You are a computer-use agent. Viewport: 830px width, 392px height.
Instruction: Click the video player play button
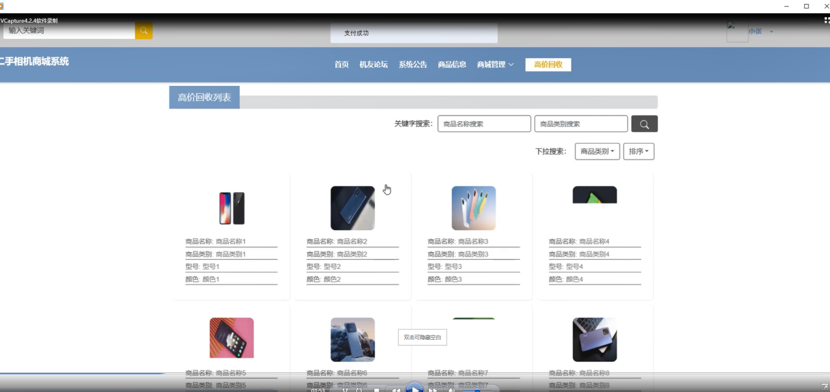pos(414,388)
